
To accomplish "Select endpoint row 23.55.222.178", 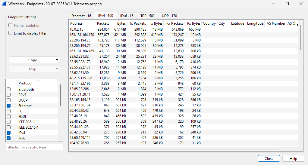I will pyautogui.click(x=183, y=62).
